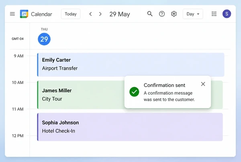
Task: Click the 29 May date heading
Action: 120,14
